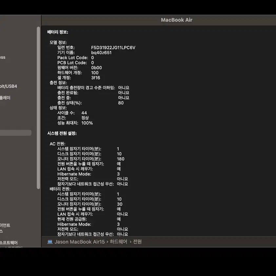The width and height of the screenshot is (276, 276).
Task: Click 하드웨어 in the path bar
Action: pyautogui.click(x=118, y=242)
